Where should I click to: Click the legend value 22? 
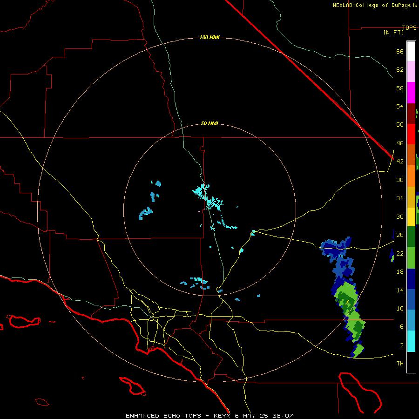pyautogui.click(x=400, y=253)
